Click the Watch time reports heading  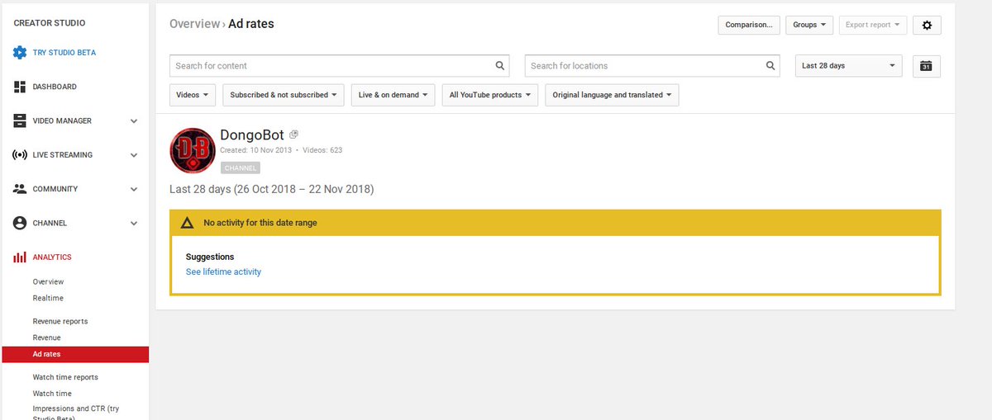click(65, 377)
